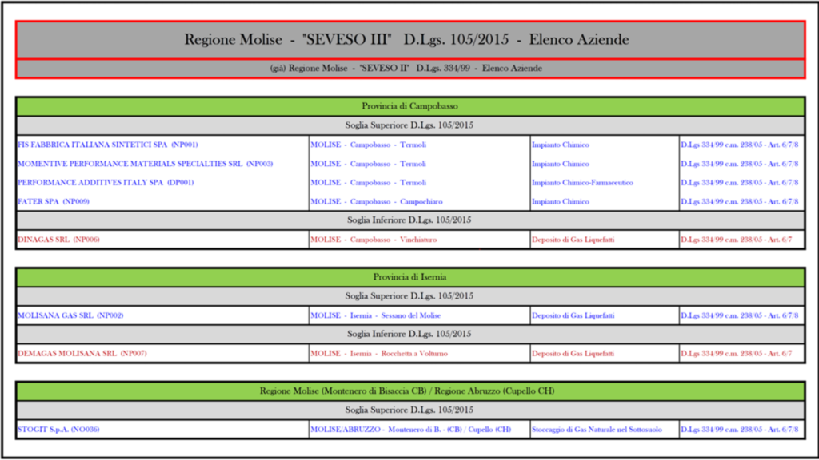The width and height of the screenshot is (819, 460).
Task: Open MOMENTIVE PERFORMANCE MATERIALS SPECIALTIES SRL link
Action: [146, 164]
